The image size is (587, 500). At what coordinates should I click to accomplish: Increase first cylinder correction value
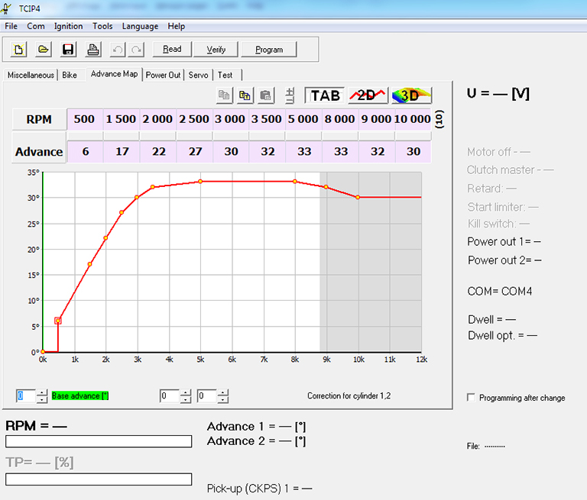[x=185, y=392]
